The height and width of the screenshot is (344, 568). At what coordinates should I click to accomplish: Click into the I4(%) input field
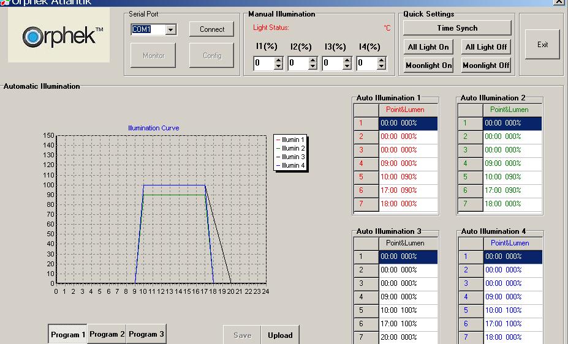[366, 63]
